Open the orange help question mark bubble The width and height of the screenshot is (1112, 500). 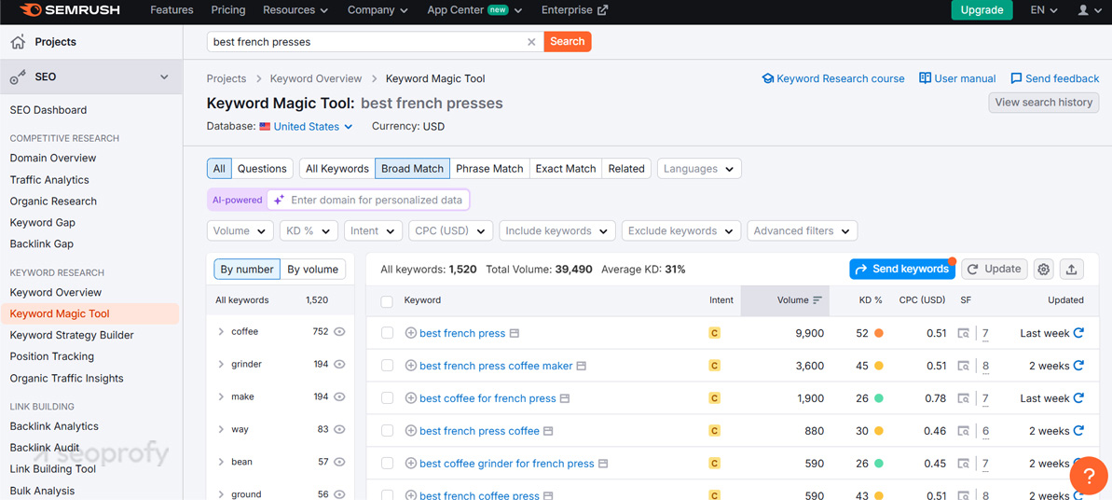(x=1088, y=476)
